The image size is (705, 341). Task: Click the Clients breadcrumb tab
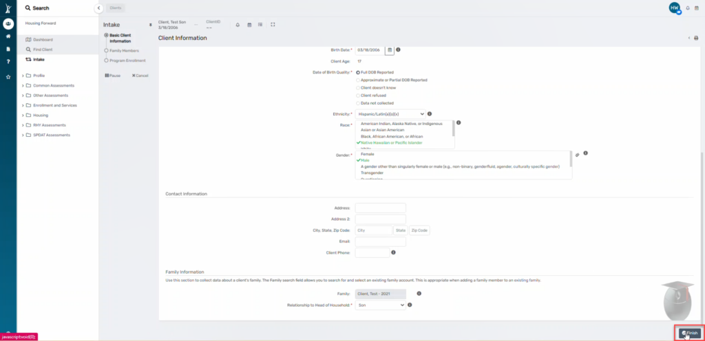[116, 8]
